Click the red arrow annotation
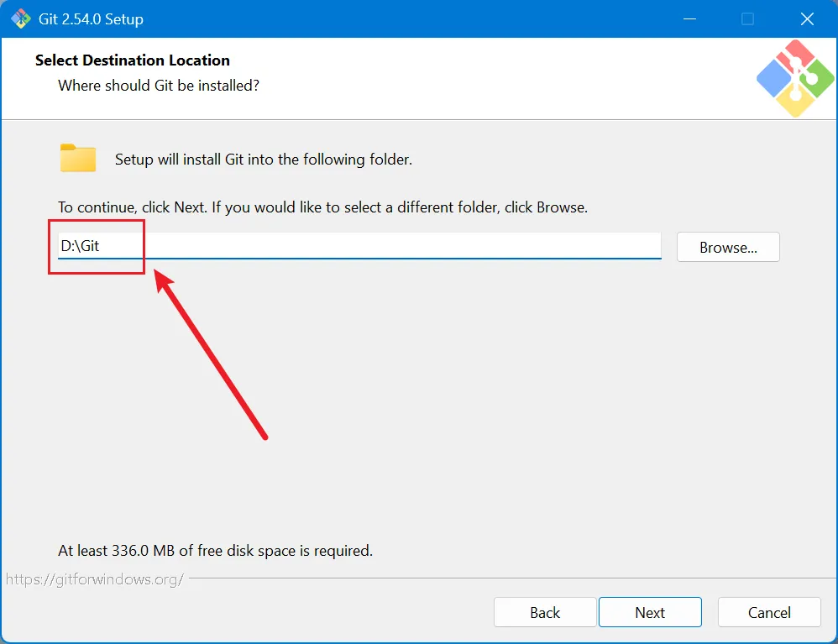Viewport: 838px width, 644px height. (211, 354)
